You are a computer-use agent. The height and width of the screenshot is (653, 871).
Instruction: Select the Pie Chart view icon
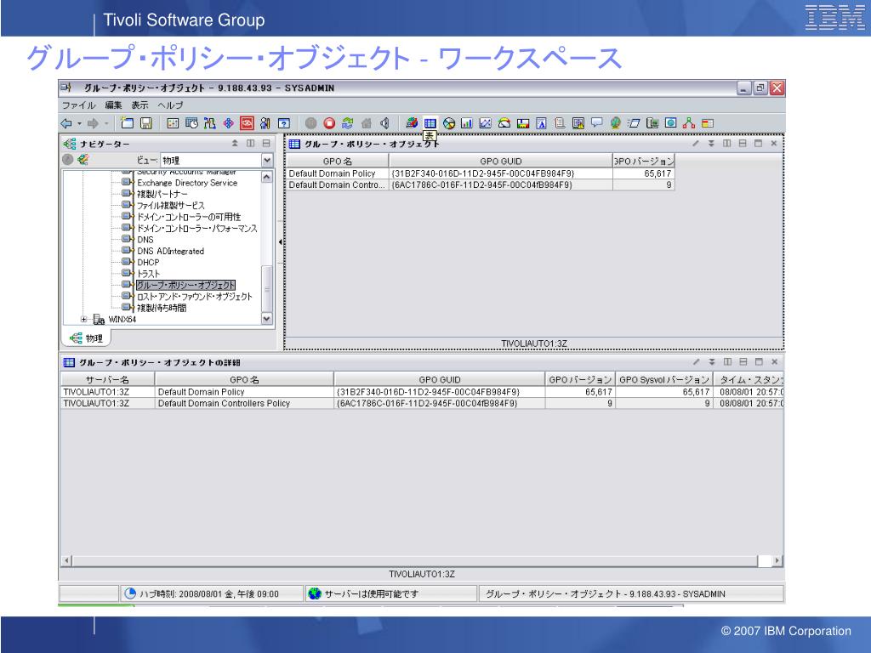click(449, 123)
